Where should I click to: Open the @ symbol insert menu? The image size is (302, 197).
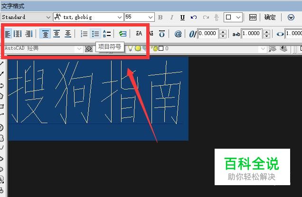178,34
